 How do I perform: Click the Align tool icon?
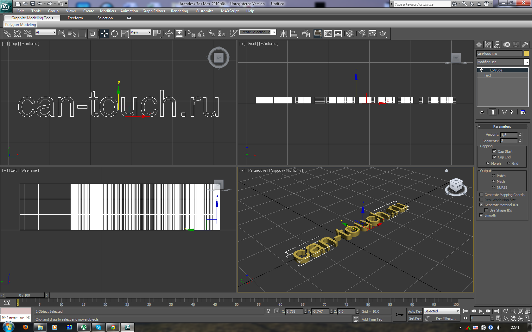tap(294, 33)
